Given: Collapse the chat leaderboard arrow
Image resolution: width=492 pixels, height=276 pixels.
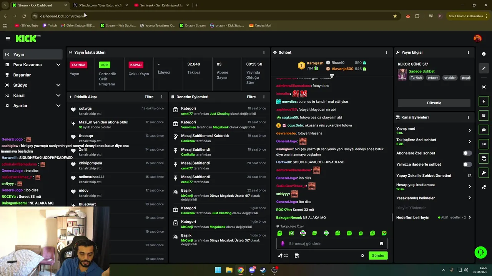Looking at the screenshot, I should [332, 76].
